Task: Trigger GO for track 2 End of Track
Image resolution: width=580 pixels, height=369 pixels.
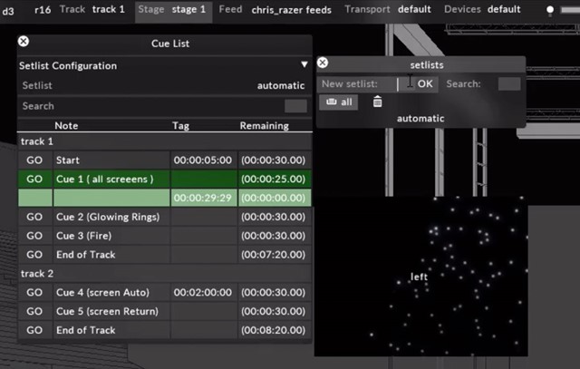Action: point(34,330)
